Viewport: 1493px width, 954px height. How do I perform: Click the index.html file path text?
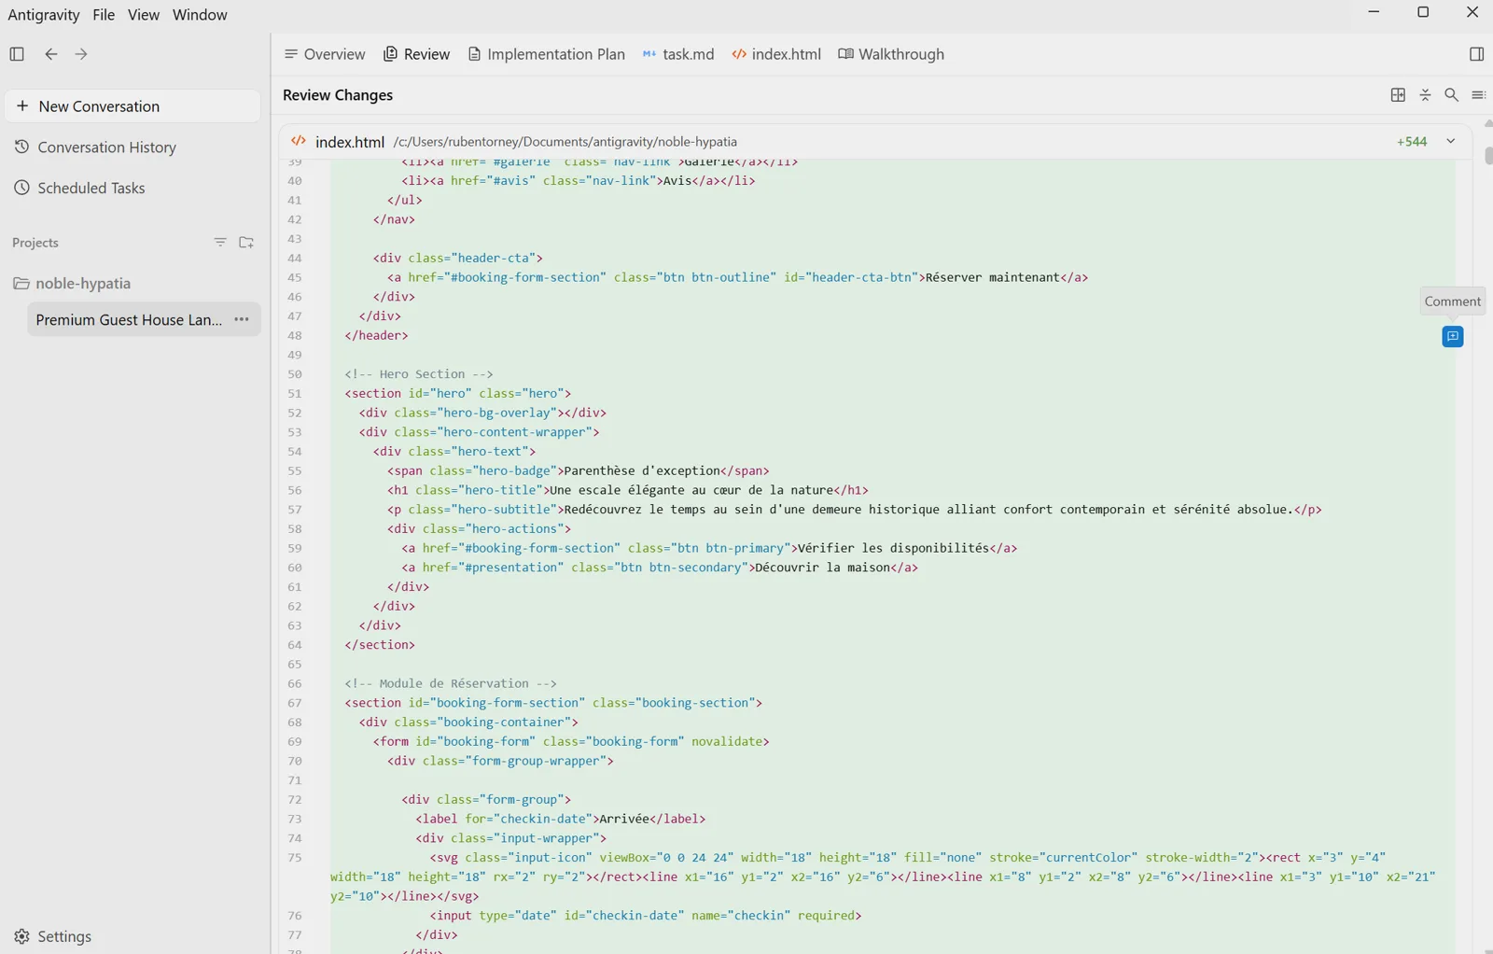565,142
